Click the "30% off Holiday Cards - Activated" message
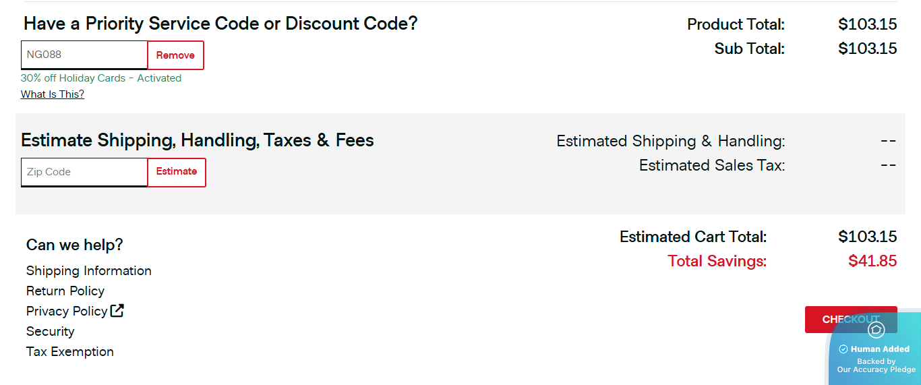Image resolution: width=921 pixels, height=385 pixels. 101,78
